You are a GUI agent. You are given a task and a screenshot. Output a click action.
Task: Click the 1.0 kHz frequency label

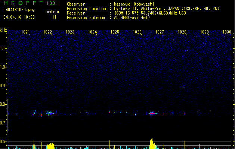coord(3,67)
